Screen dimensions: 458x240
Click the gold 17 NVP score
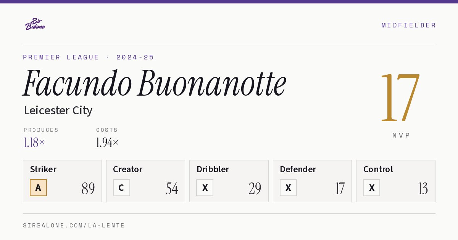pos(400,97)
